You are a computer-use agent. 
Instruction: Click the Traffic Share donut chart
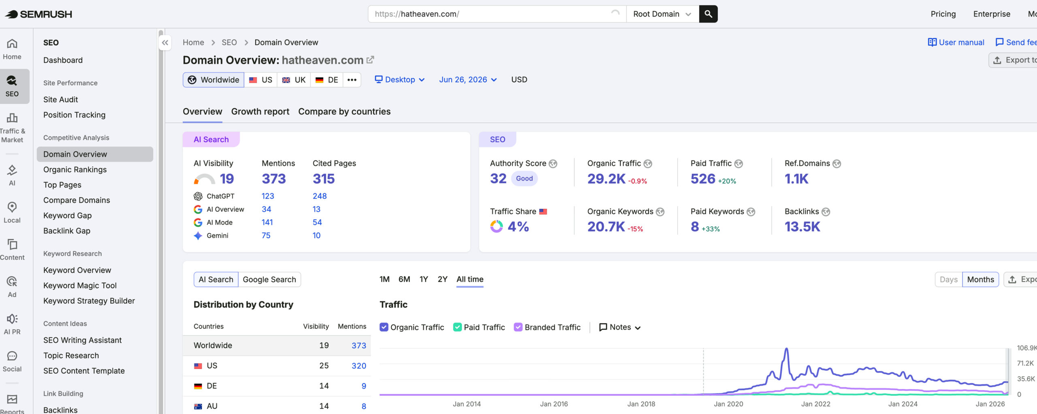[497, 226]
